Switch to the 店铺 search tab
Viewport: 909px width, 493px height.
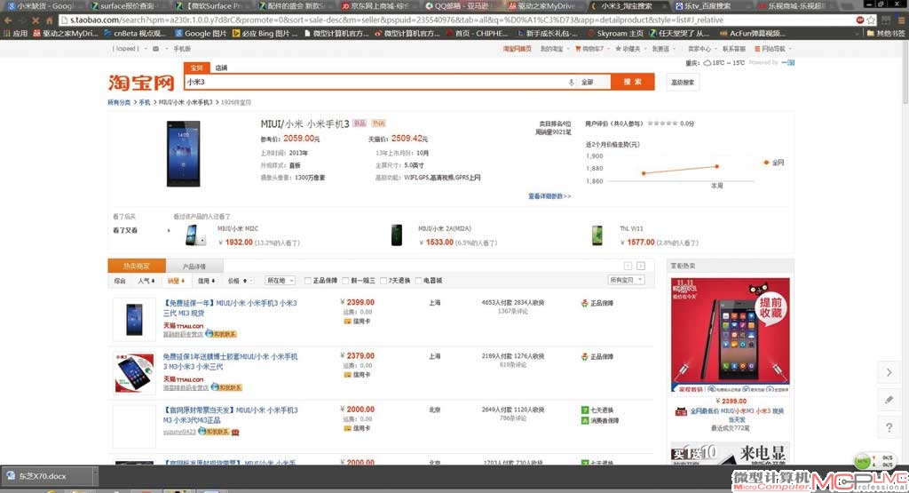click(x=221, y=68)
